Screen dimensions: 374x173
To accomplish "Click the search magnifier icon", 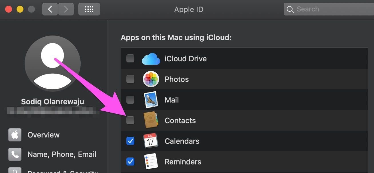I will [290, 9].
